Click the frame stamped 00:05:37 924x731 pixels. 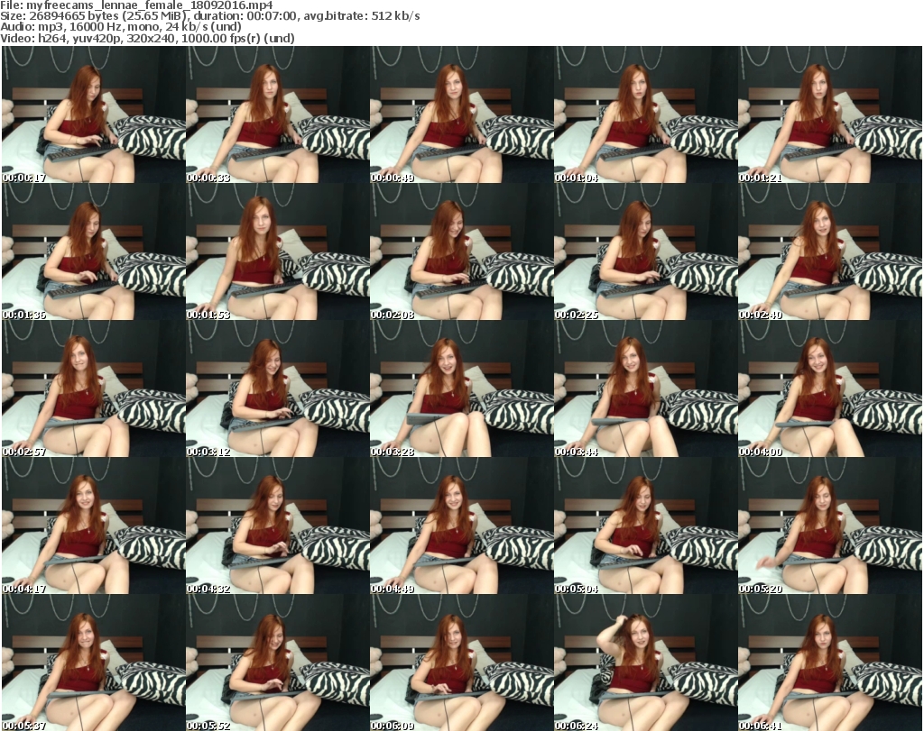point(94,662)
